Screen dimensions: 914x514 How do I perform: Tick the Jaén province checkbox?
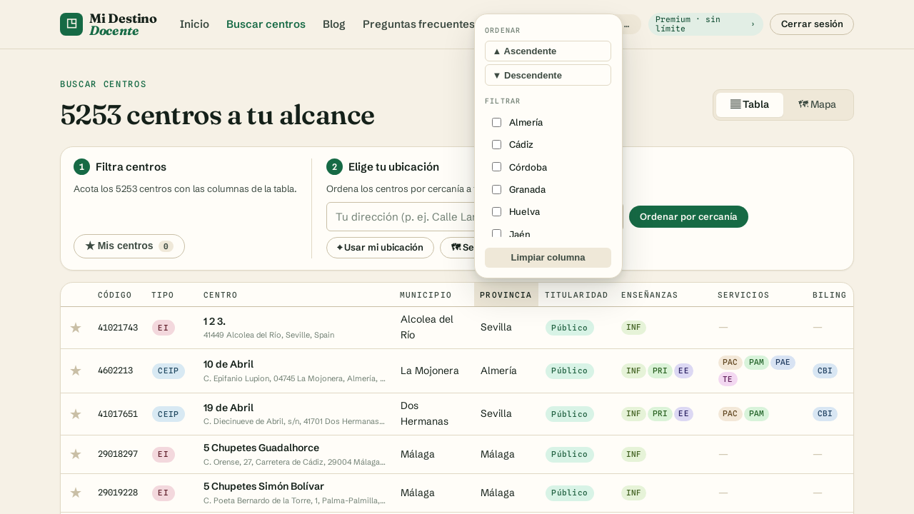coord(496,233)
